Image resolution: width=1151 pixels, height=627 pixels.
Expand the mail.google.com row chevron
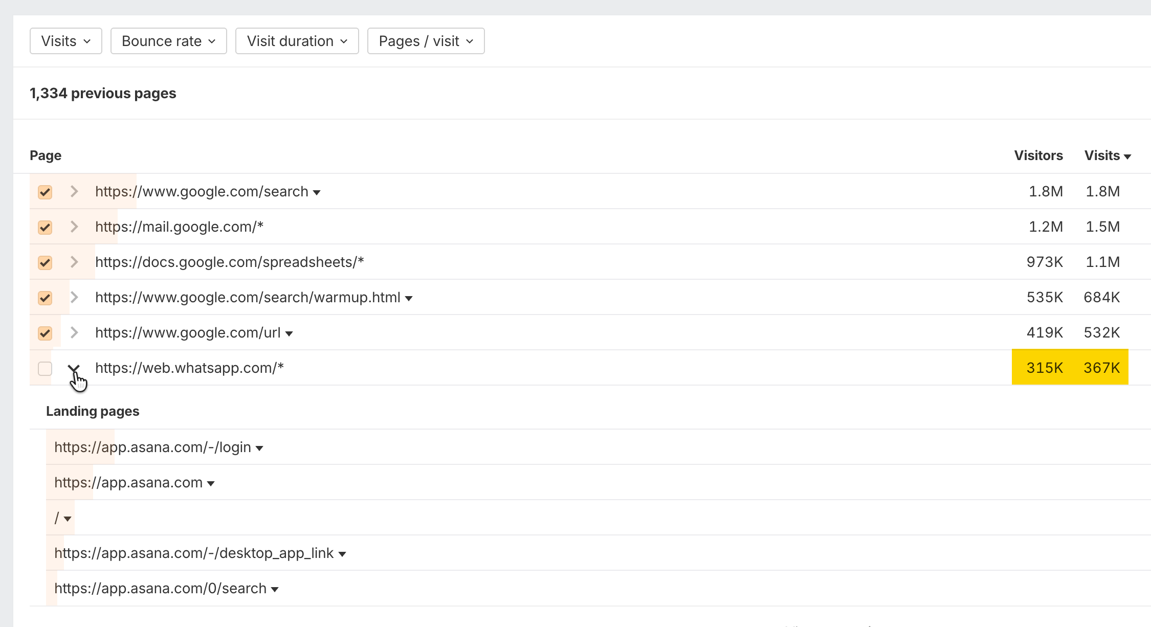pos(74,227)
